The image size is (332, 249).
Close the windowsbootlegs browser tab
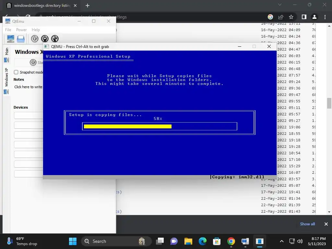(75, 6)
